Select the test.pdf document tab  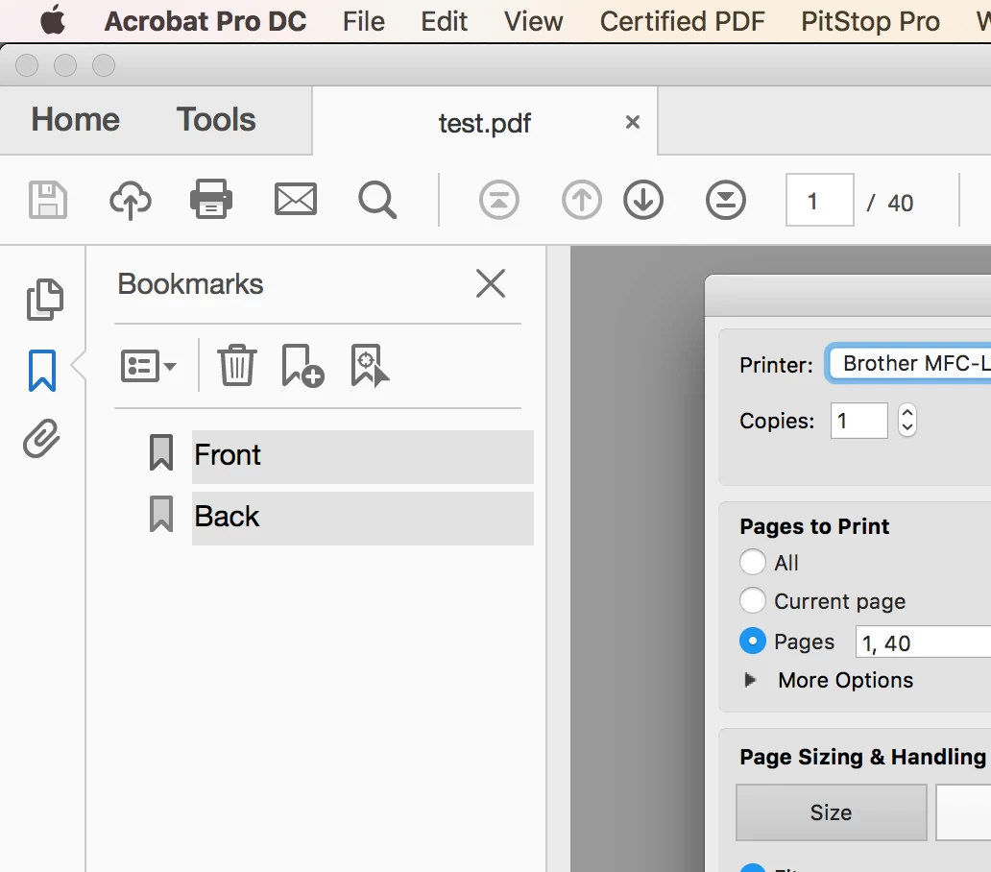[x=485, y=122]
